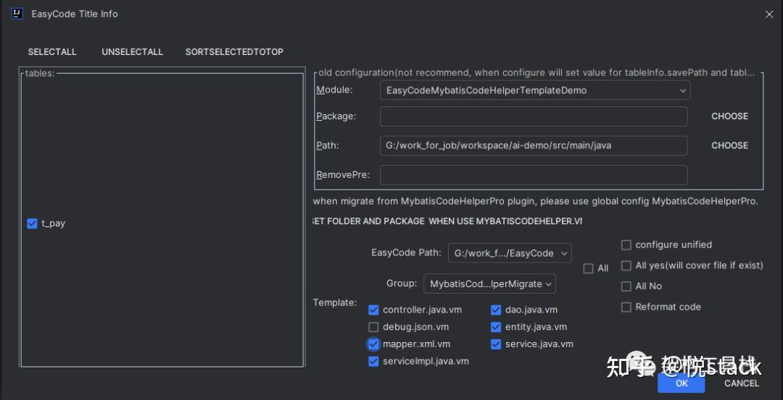Check the Reformat code option
783x400 pixels.
click(626, 307)
